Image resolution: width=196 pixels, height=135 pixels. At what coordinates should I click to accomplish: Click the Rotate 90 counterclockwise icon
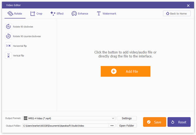[8, 36]
